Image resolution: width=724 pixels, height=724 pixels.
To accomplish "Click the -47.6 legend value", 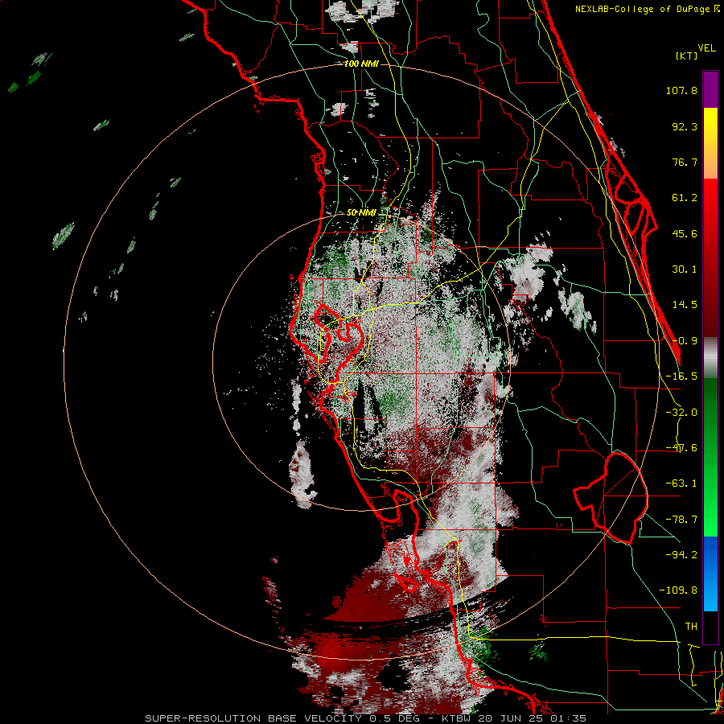I will point(681,448).
